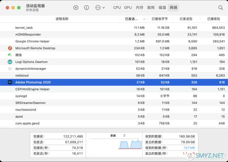Click kernel_task received packets 964,553
This screenshot has height=162, width=228.
point(218,27)
